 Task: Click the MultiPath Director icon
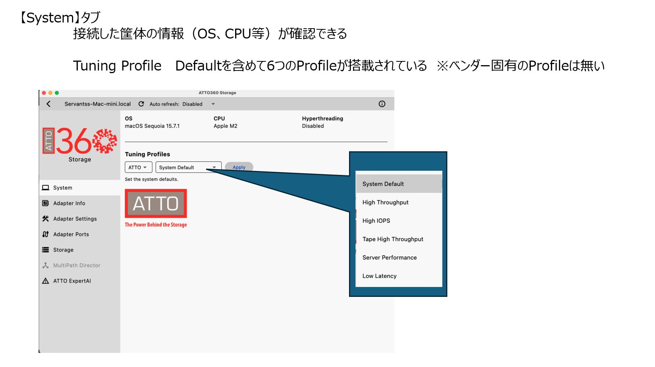(x=46, y=265)
